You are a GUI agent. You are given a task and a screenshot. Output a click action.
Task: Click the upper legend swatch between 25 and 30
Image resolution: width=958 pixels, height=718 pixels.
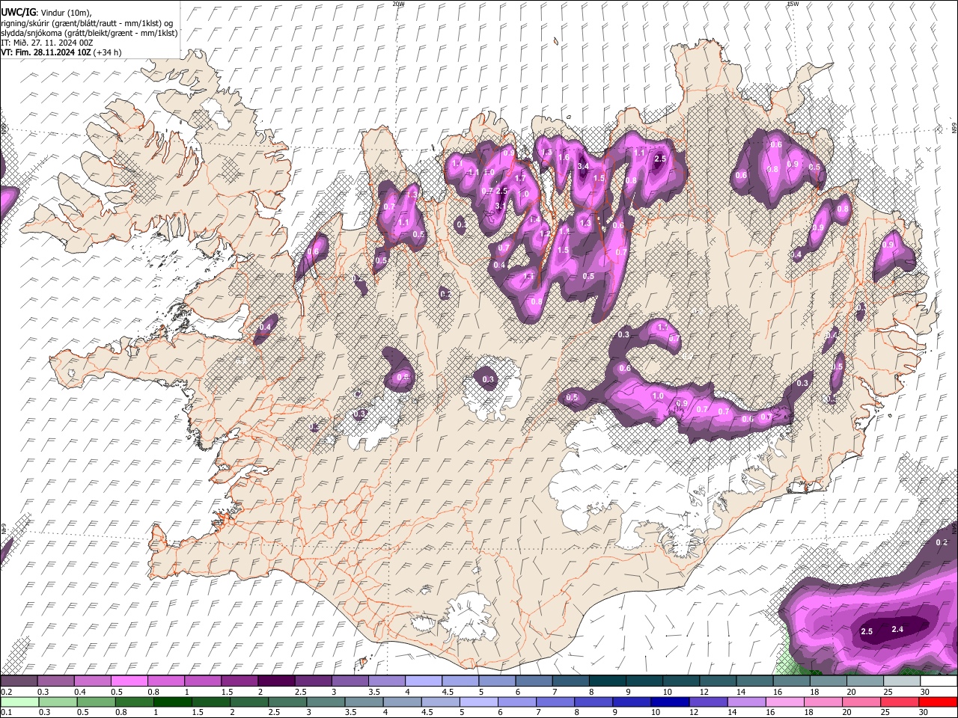coord(902,681)
